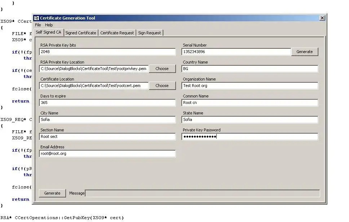This screenshot has width=349, height=222.
Task: Click the Message label
Action: click(x=77, y=193)
